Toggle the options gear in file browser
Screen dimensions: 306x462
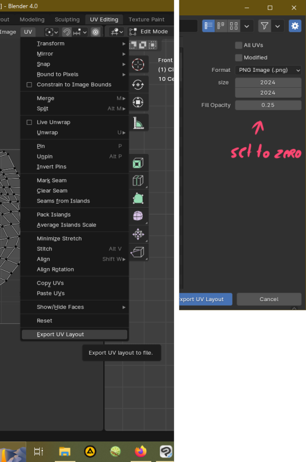[295, 26]
